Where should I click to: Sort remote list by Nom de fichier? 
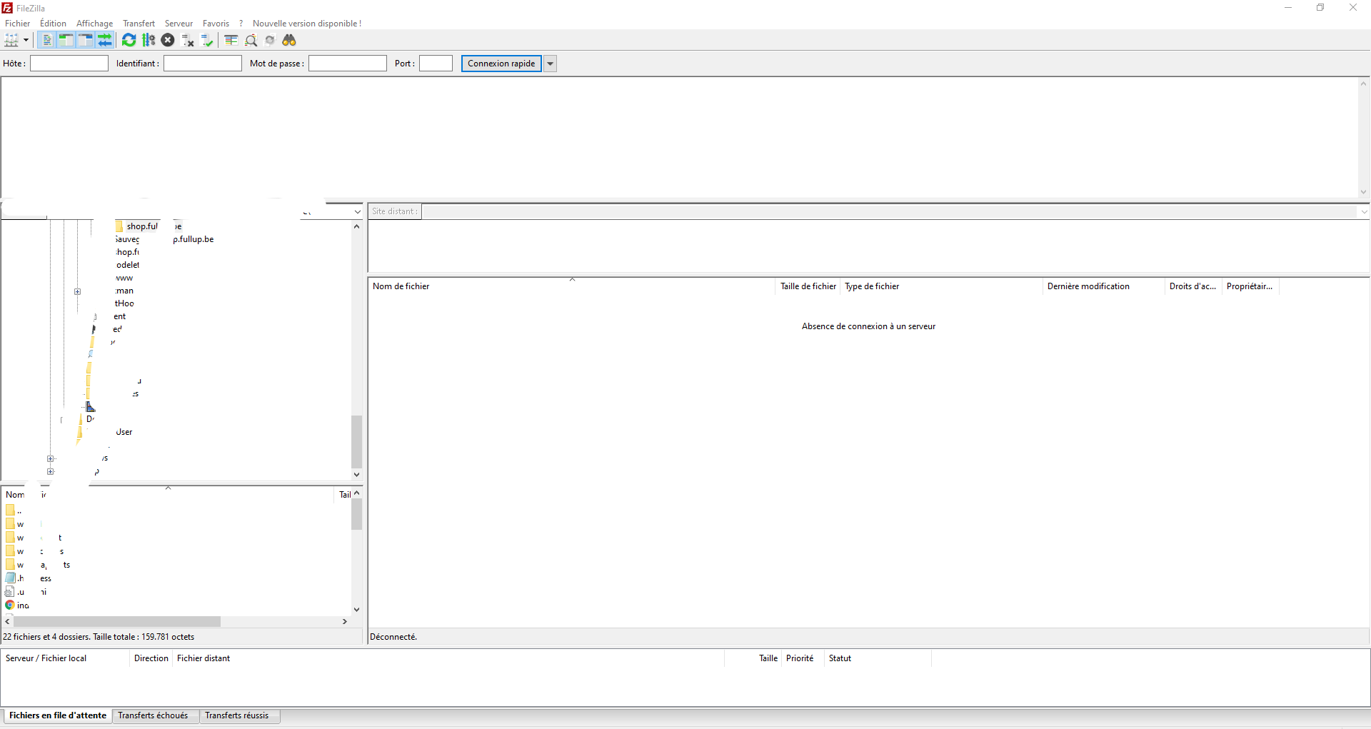[x=571, y=286]
